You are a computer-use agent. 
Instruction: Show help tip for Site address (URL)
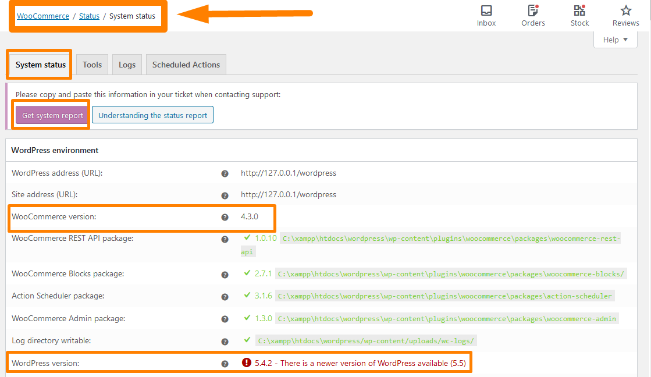(x=225, y=195)
